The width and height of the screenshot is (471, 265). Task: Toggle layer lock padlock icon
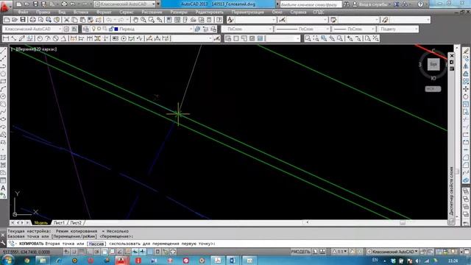111,29
